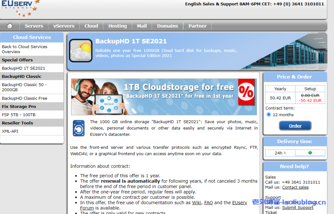
Task: Go to the Cloud menu item
Action: [91, 26]
